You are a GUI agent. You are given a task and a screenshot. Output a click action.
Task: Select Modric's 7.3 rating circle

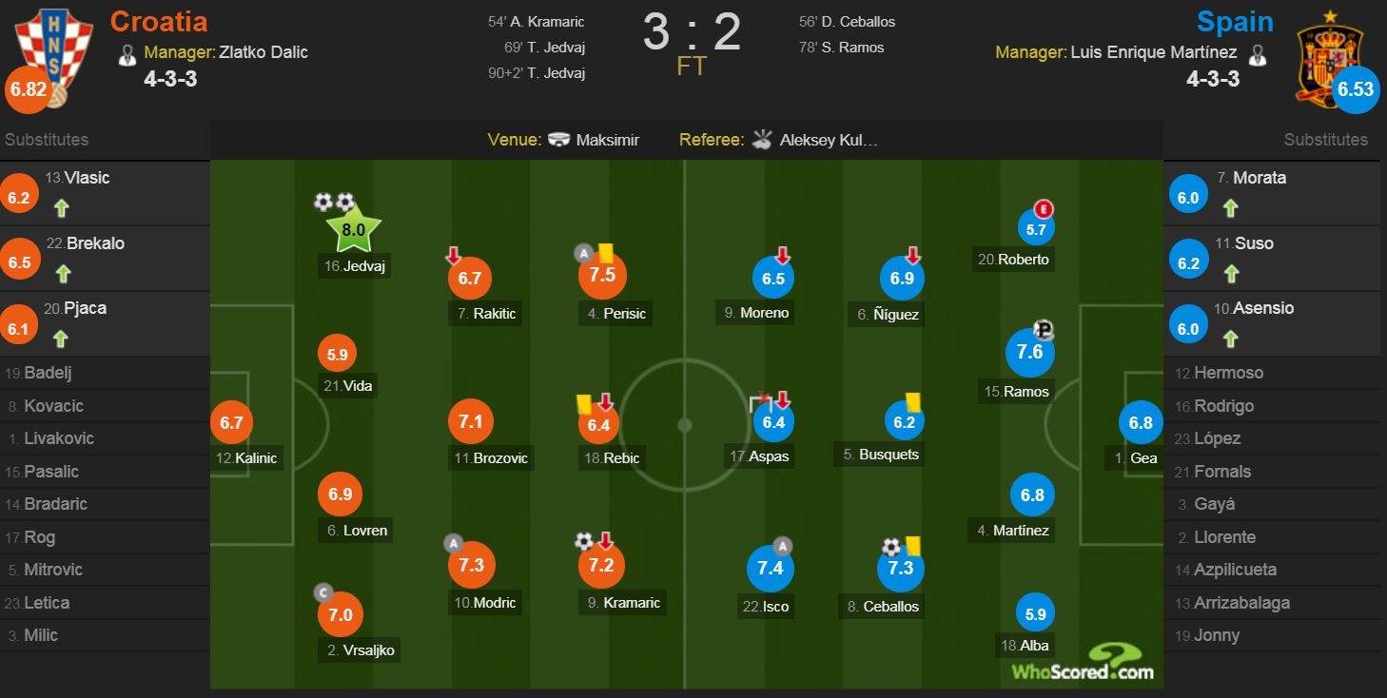(471, 565)
